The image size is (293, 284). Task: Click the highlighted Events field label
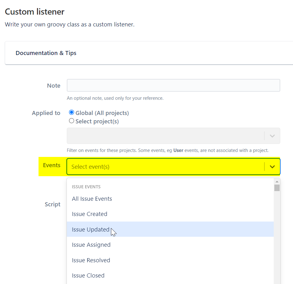coord(52,165)
